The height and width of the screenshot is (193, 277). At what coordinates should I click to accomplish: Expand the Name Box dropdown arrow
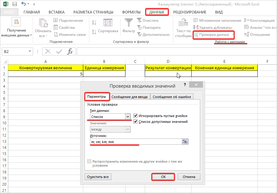[x=30, y=51]
